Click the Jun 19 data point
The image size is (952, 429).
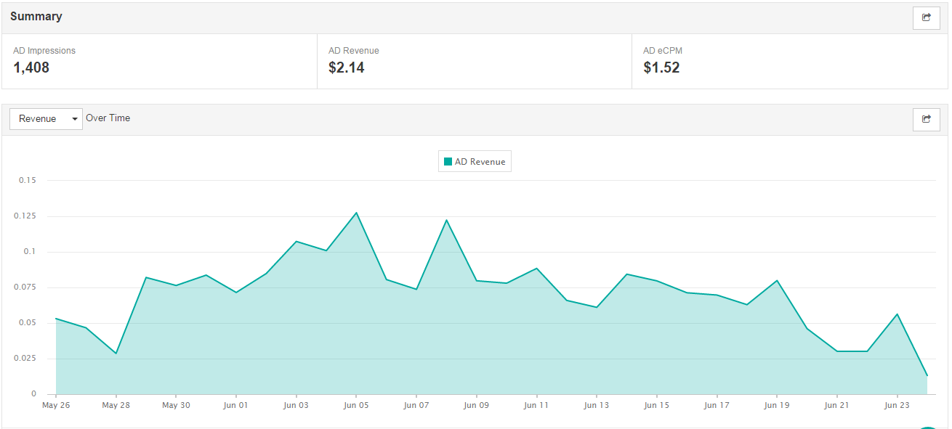coord(777,280)
